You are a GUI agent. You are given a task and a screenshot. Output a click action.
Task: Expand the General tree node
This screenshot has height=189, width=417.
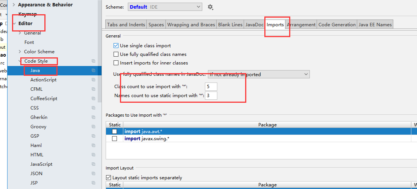point(20,33)
